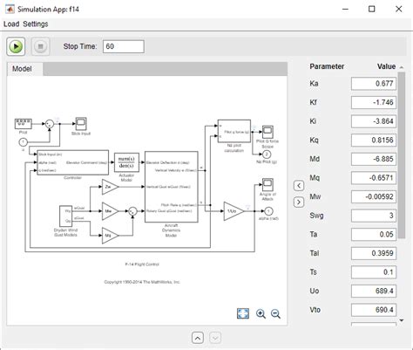413x350 pixels.
Task: Click the parameter list scrollbar thumb
Action: pos(402,155)
